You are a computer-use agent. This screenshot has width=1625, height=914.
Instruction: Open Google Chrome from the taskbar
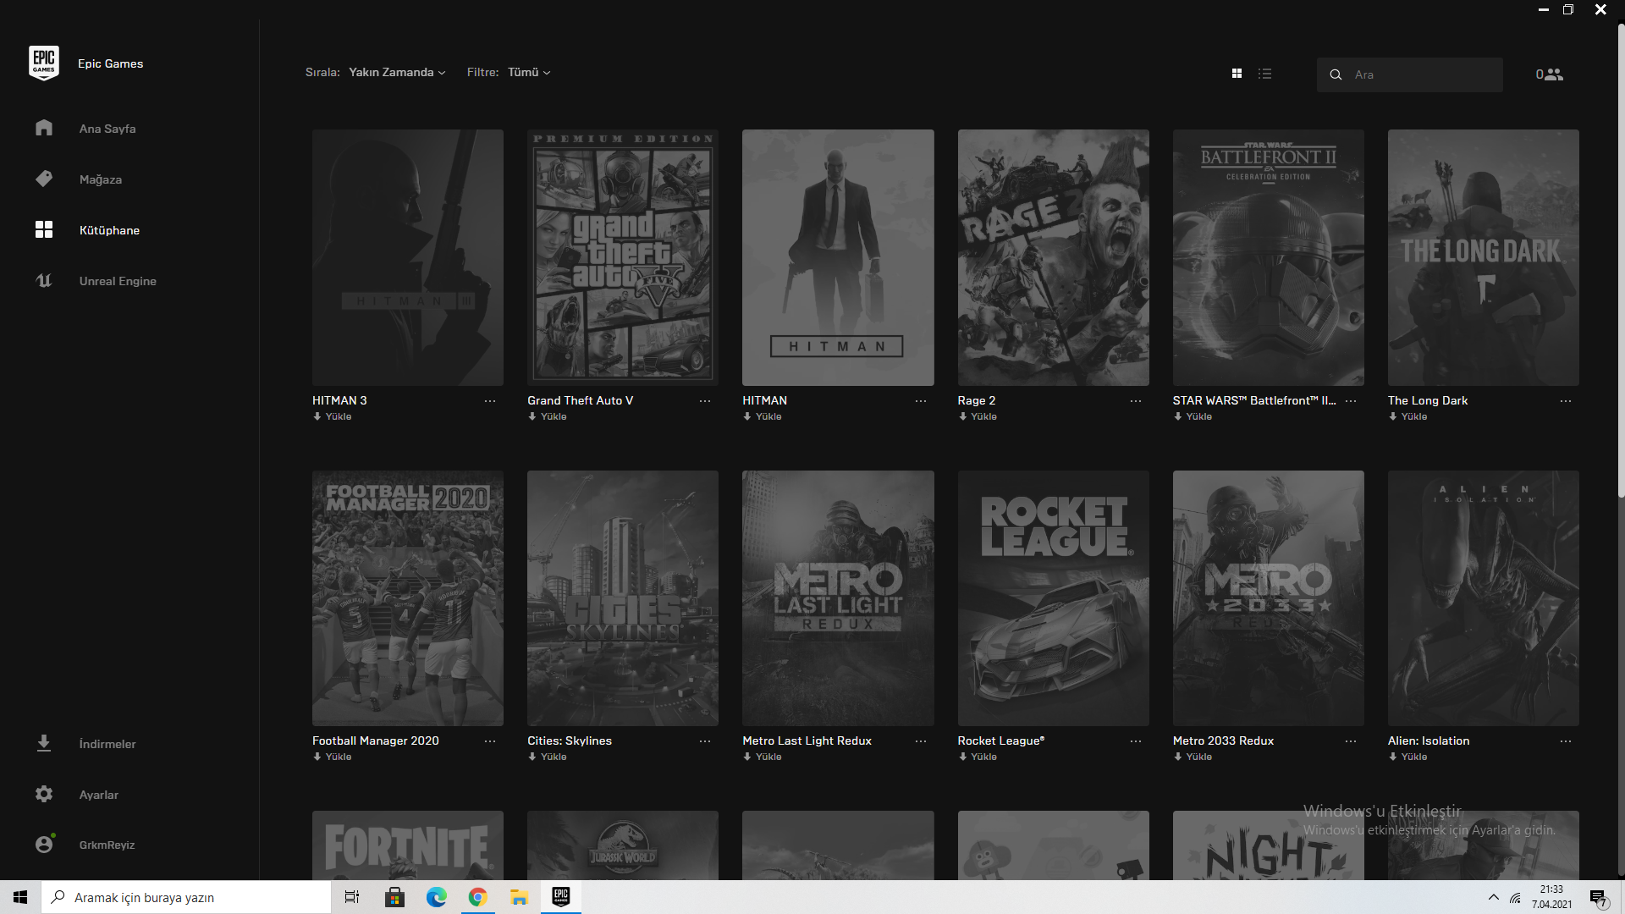(x=477, y=897)
